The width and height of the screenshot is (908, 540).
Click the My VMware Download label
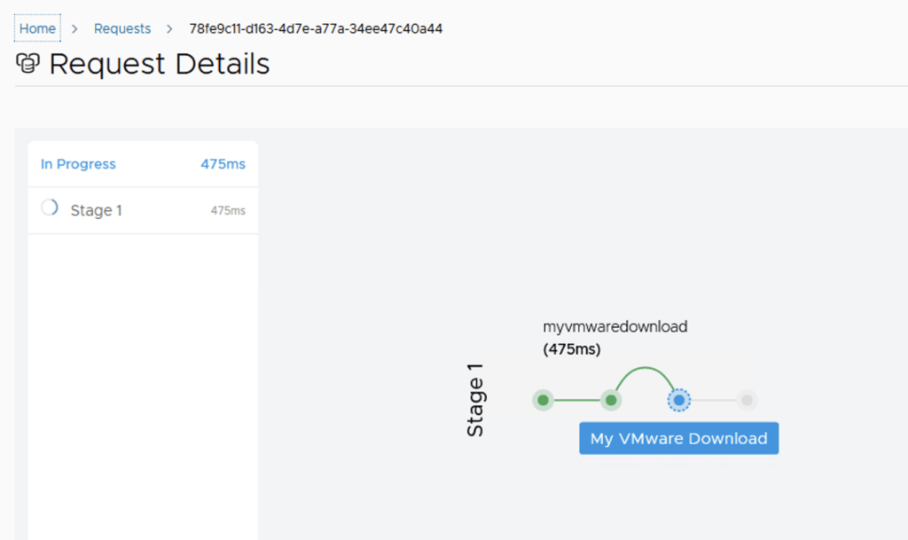click(x=678, y=438)
